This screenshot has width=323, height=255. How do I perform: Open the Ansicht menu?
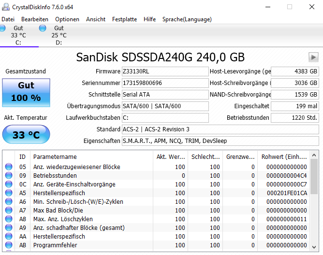pos(96,19)
